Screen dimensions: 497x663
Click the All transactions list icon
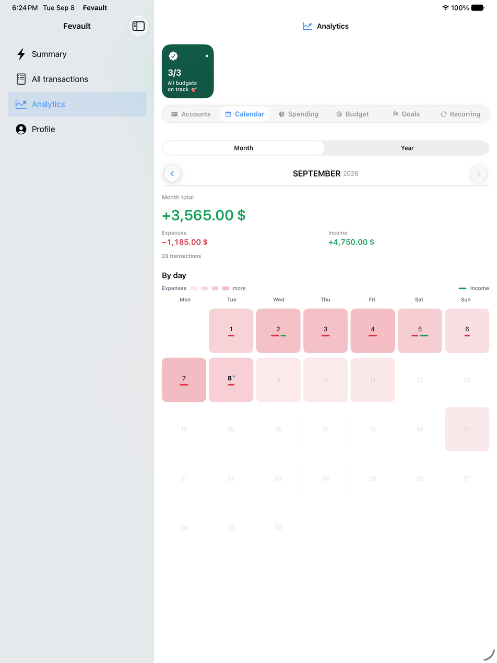click(x=21, y=79)
